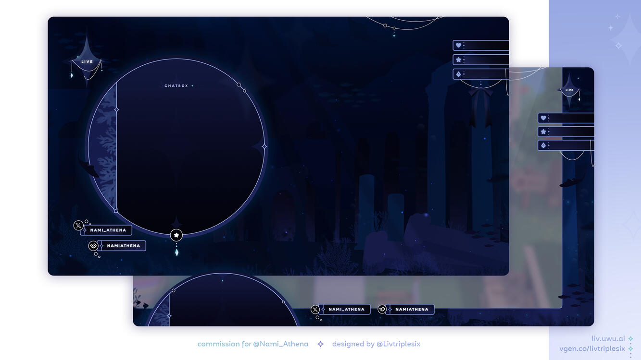Click the diamond icon in the front overlay's alert bar
The image size is (641, 360).
459,74
